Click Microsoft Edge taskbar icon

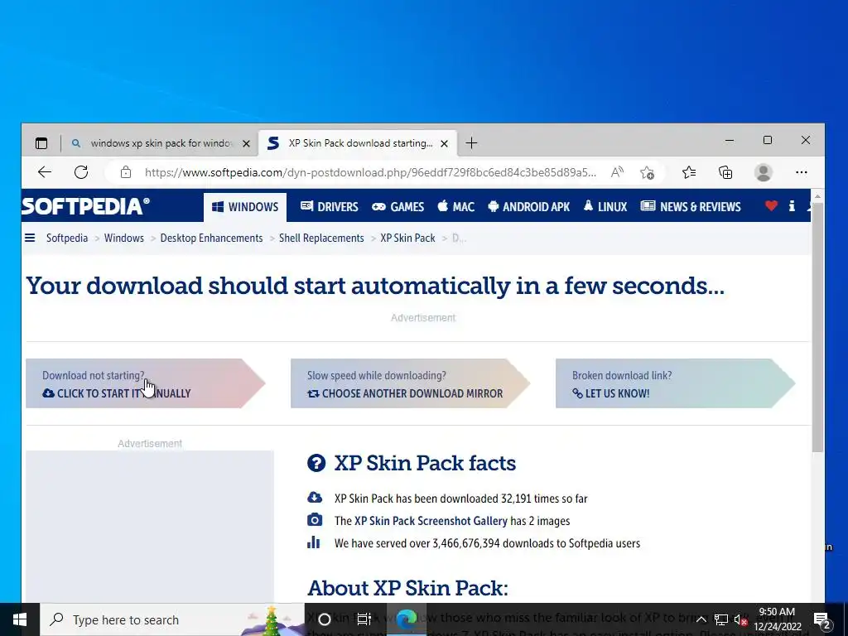pyautogui.click(x=406, y=619)
